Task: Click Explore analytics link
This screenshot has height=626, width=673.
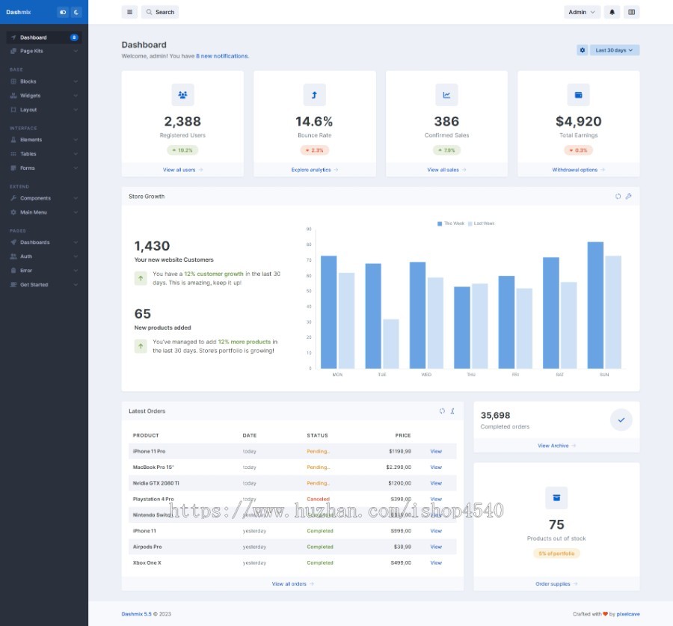Action: click(315, 170)
